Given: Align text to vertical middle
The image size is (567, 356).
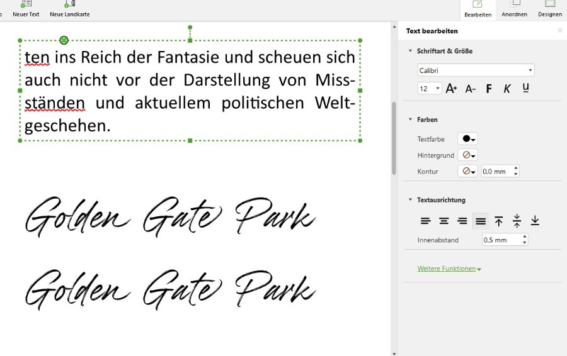Looking at the screenshot, I should click(517, 221).
